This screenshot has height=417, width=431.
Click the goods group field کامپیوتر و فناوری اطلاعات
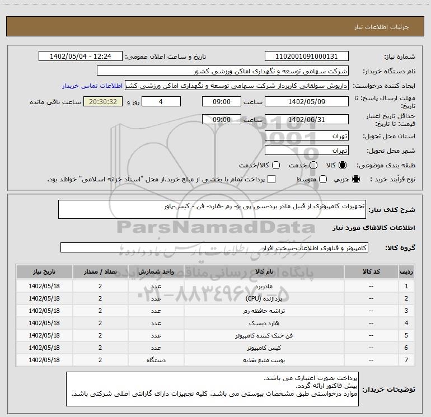[214, 247]
